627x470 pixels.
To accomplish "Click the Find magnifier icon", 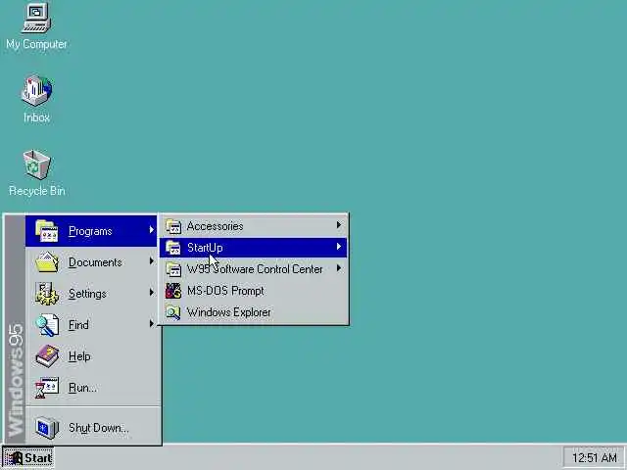I will 47,325.
